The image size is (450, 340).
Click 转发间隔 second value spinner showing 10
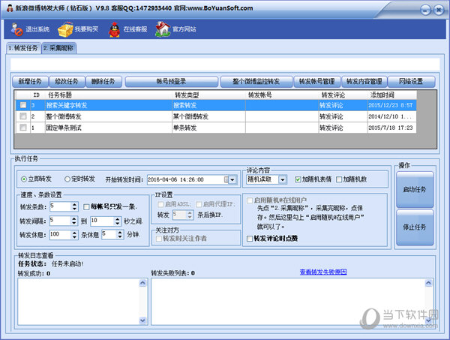(118, 221)
